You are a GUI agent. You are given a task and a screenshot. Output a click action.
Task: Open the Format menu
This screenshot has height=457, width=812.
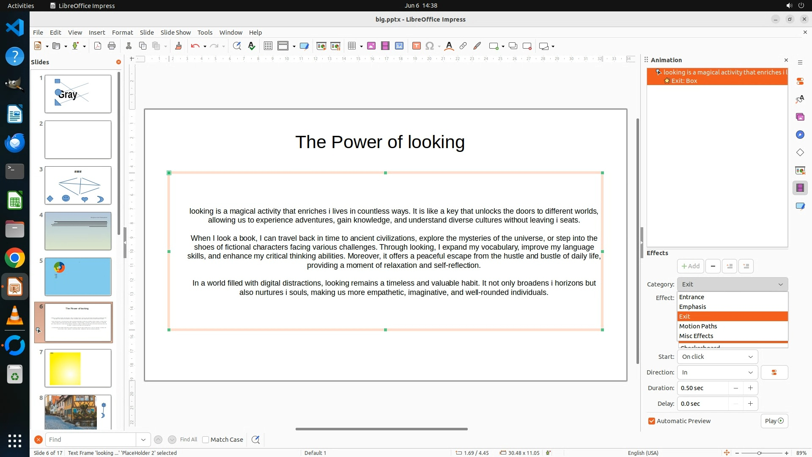pyautogui.click(x=122, y=33)
